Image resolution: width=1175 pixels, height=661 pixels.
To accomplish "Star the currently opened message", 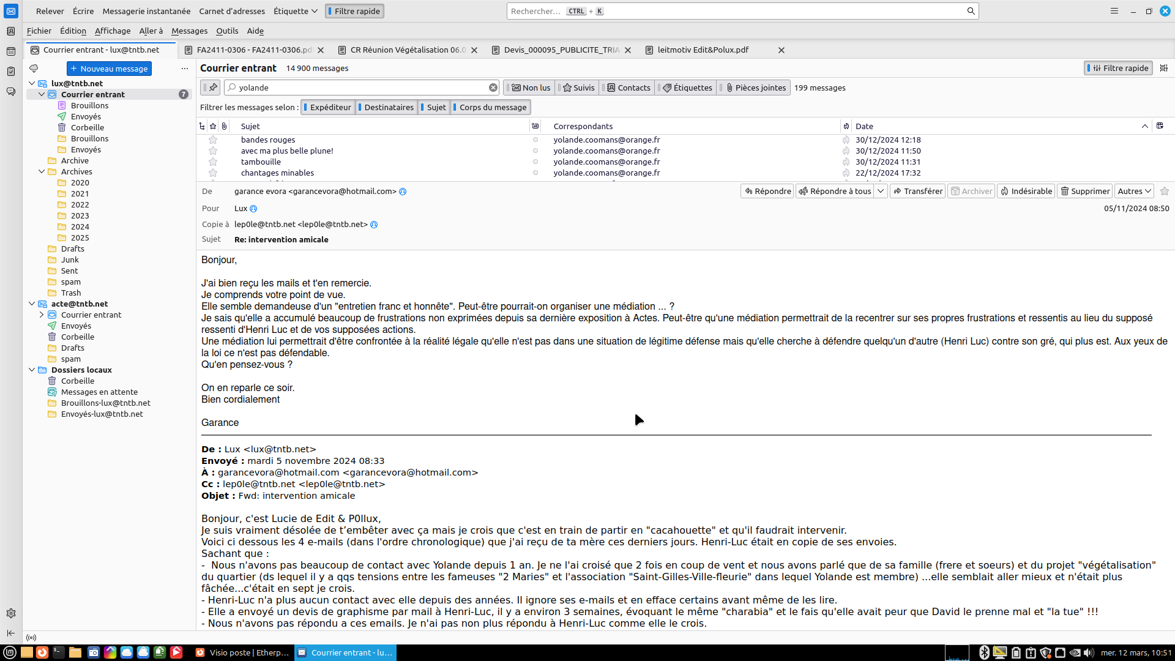I will [x=1164, y=191].
